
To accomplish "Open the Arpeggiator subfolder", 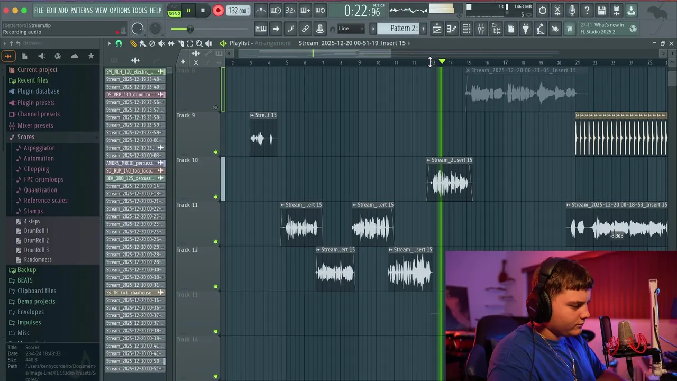I will click(x=39, y=148).
